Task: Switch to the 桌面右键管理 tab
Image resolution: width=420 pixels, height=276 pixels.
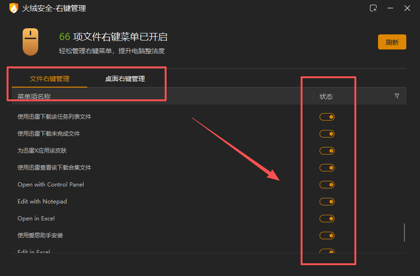Action: coord(125,79)
